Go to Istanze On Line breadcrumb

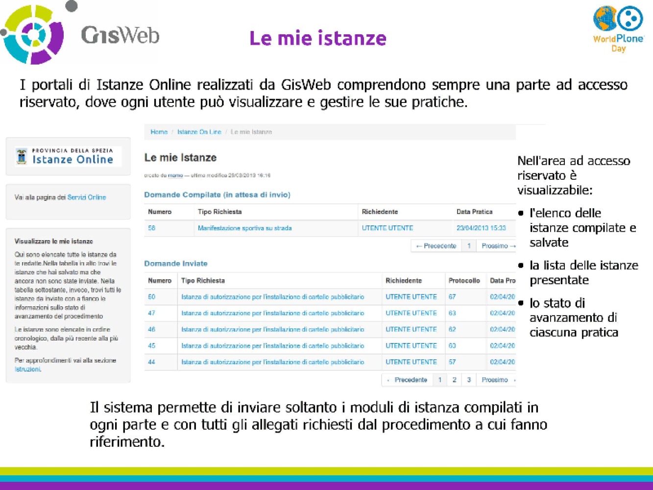tap(199, 132)
